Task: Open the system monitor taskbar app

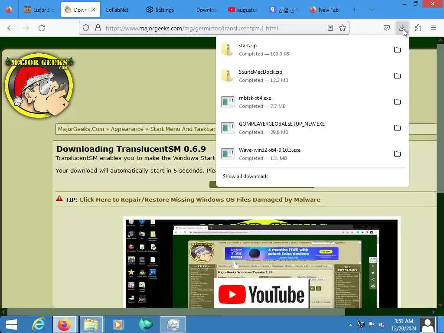Action: 173,324
